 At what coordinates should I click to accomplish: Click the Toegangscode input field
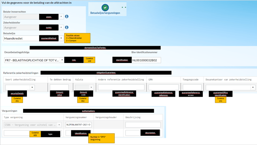pos(192,87)
